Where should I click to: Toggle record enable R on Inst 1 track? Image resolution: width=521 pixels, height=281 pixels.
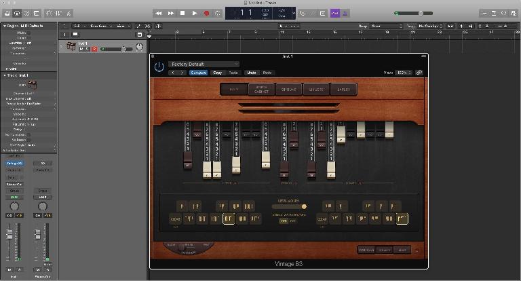click(x=94, y=50)
